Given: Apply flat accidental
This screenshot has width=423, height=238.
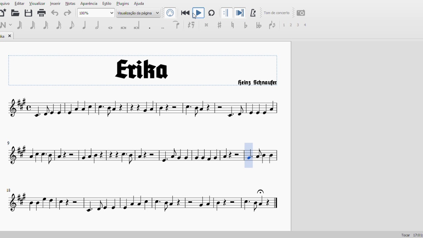Looking at the screenshot, I should 246,25.
